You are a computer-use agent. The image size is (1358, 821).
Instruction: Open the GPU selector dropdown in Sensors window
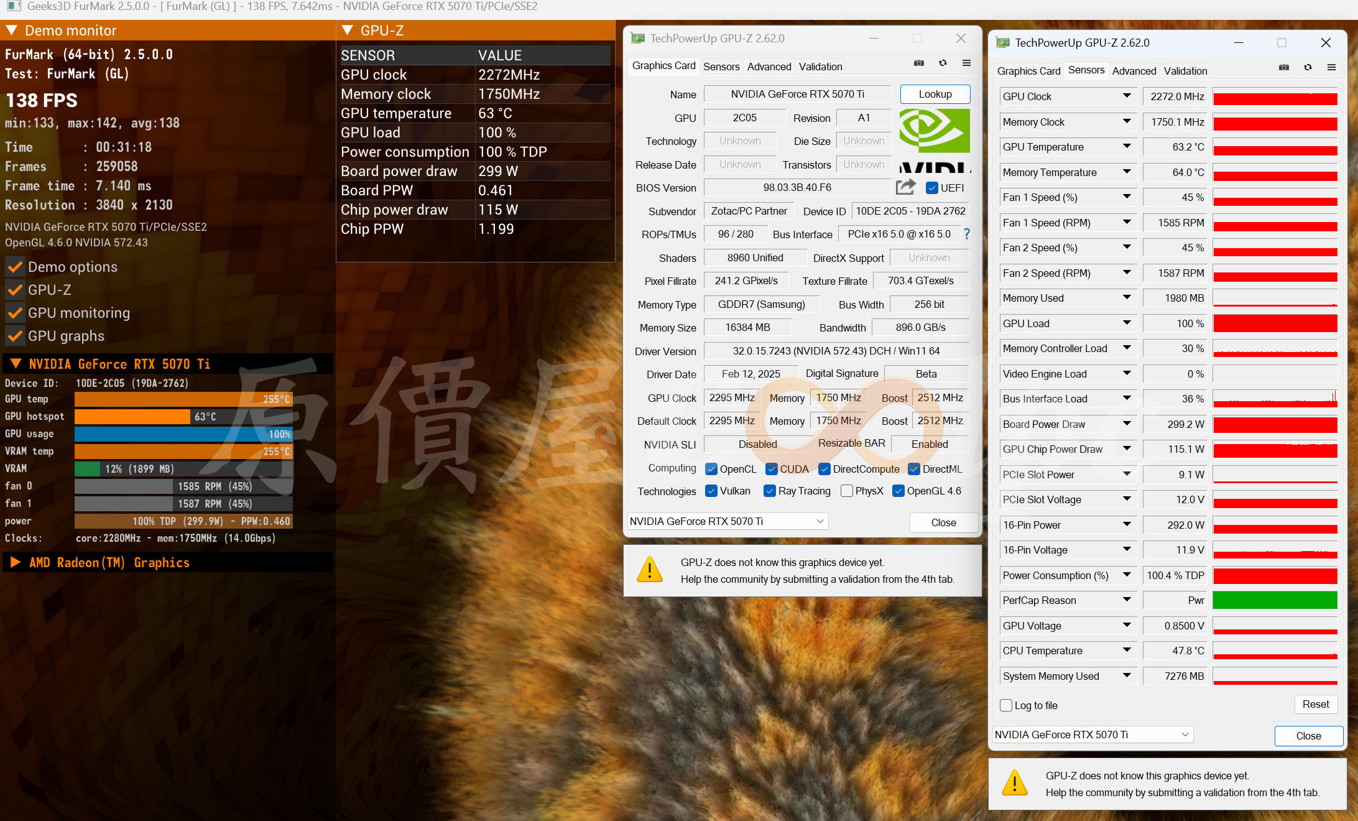[x=1092, y=735]
